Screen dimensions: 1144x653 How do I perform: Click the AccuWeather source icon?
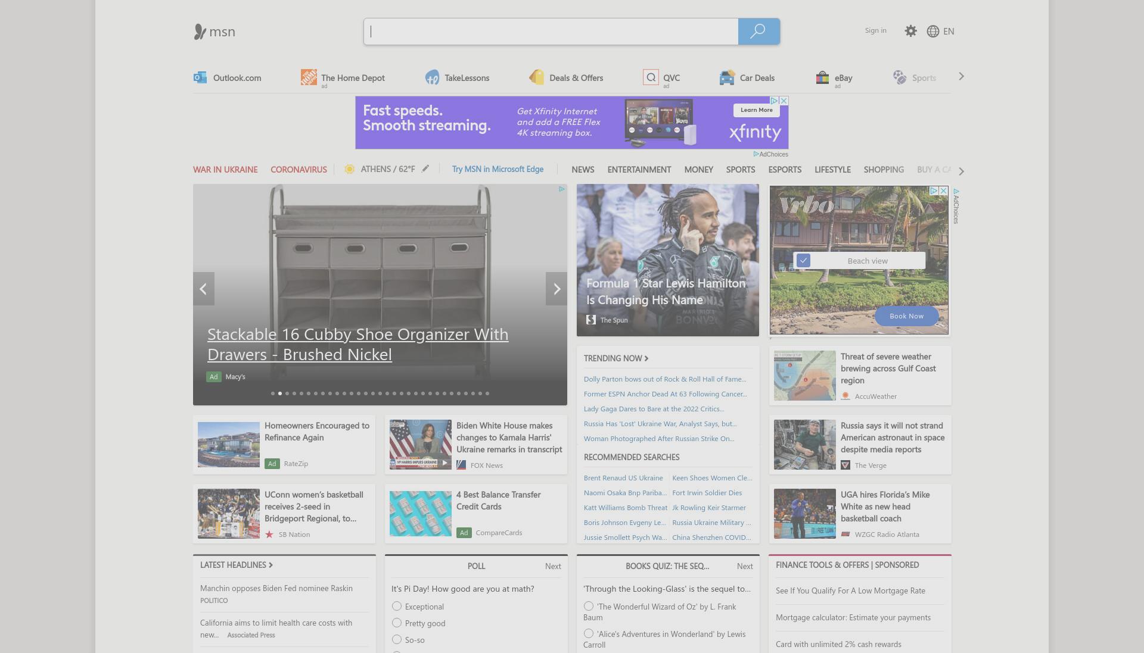845,396
